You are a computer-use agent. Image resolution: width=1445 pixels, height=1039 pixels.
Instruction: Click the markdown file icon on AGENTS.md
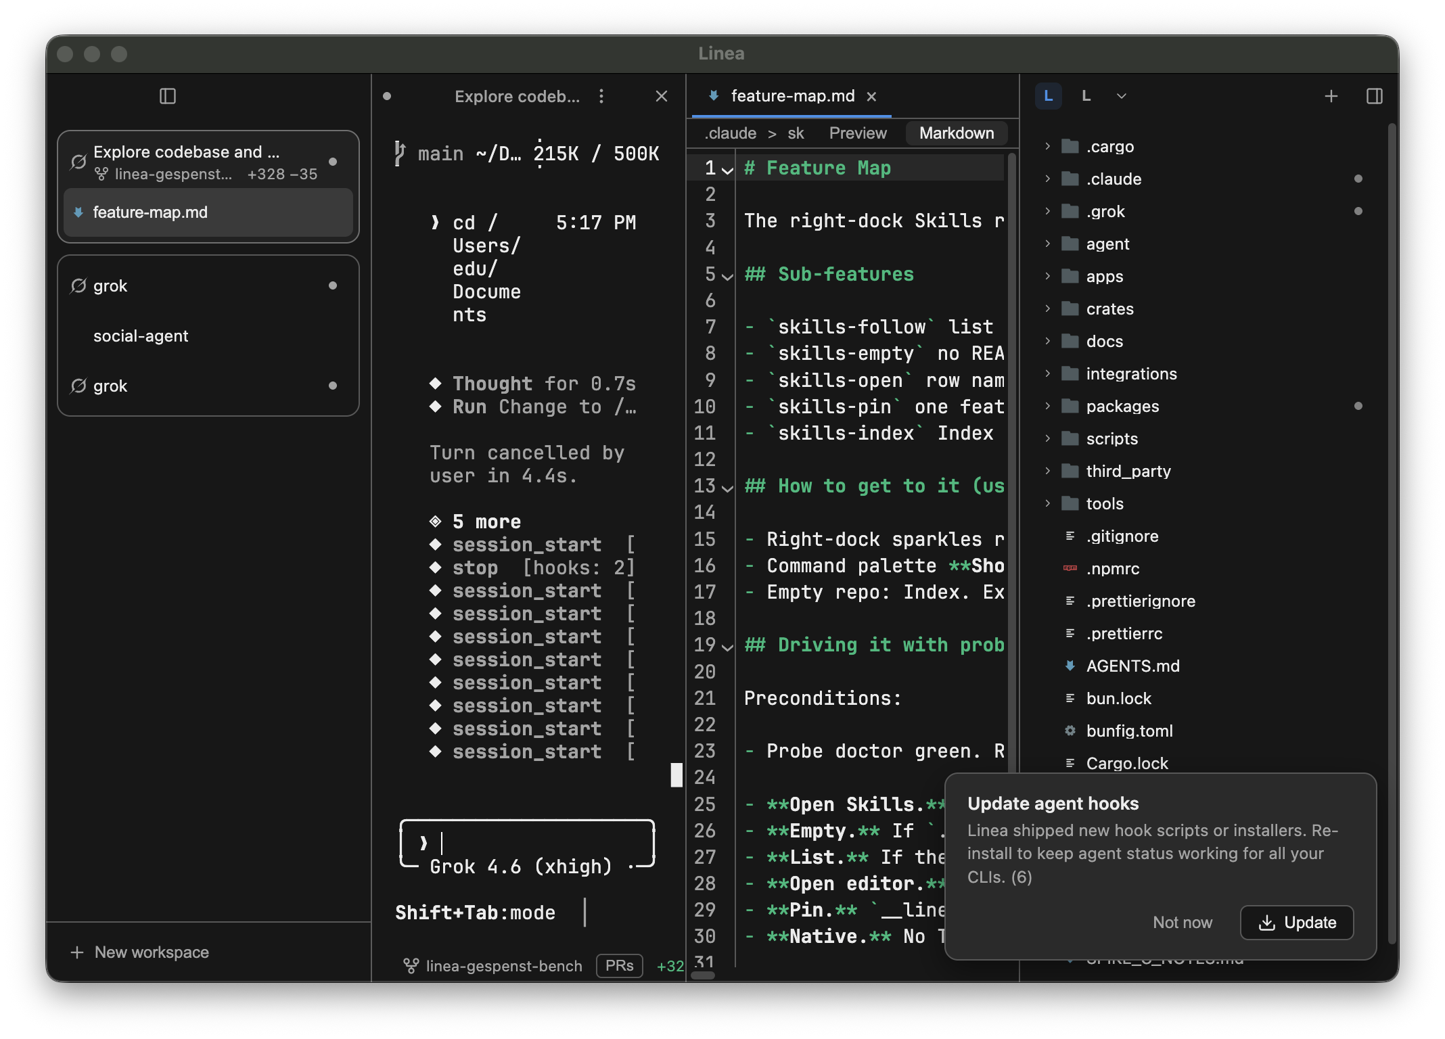[x=1070, y=666]
